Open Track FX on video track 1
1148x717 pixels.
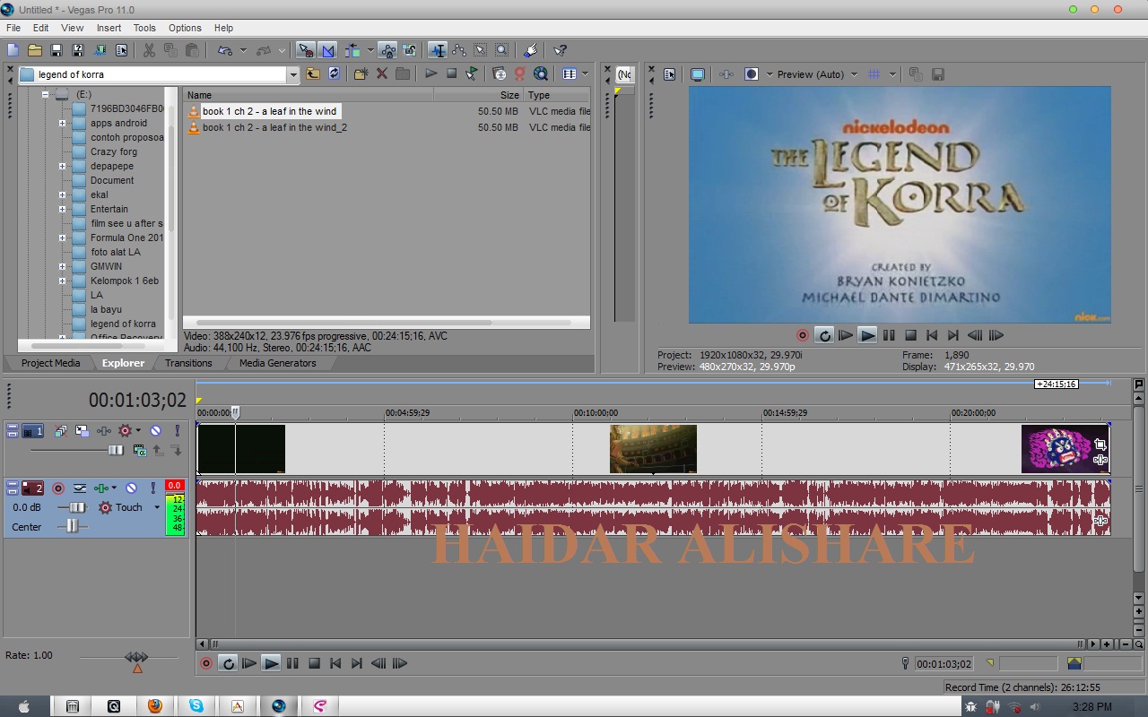103,431
